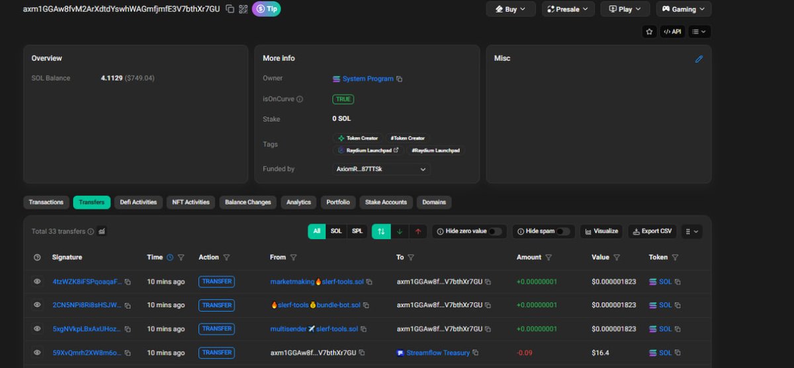The height and width of the screenshot is (368, 794).
Task: Toggle the Hide spam switch
Action: coord(564,231)
